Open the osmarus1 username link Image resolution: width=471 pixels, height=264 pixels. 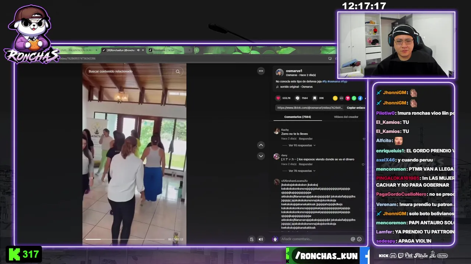click(x=294, y=71)
